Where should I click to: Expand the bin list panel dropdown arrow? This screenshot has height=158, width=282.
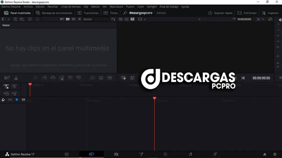point(9,19)
